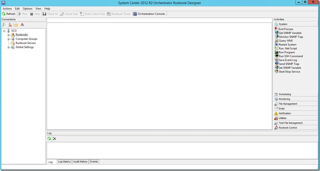
Task: Select the Run SSH Command activity
Action: pyautogui.click(x=291, y=56)
